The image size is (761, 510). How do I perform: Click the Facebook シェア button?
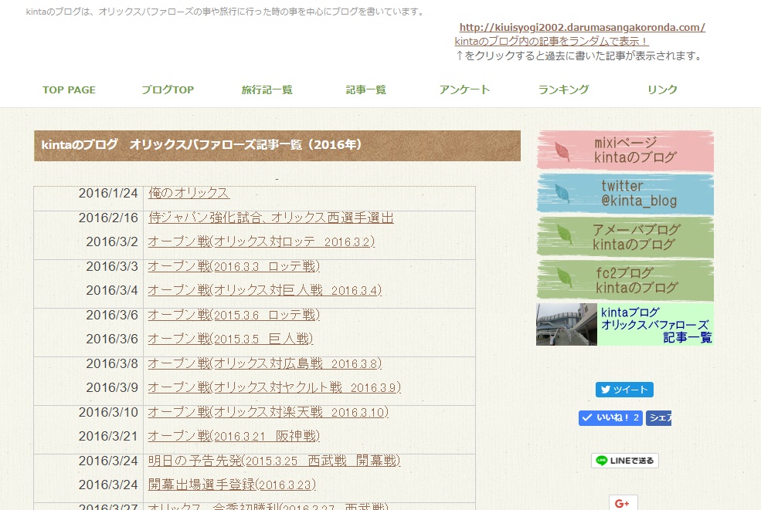(658, 418)
